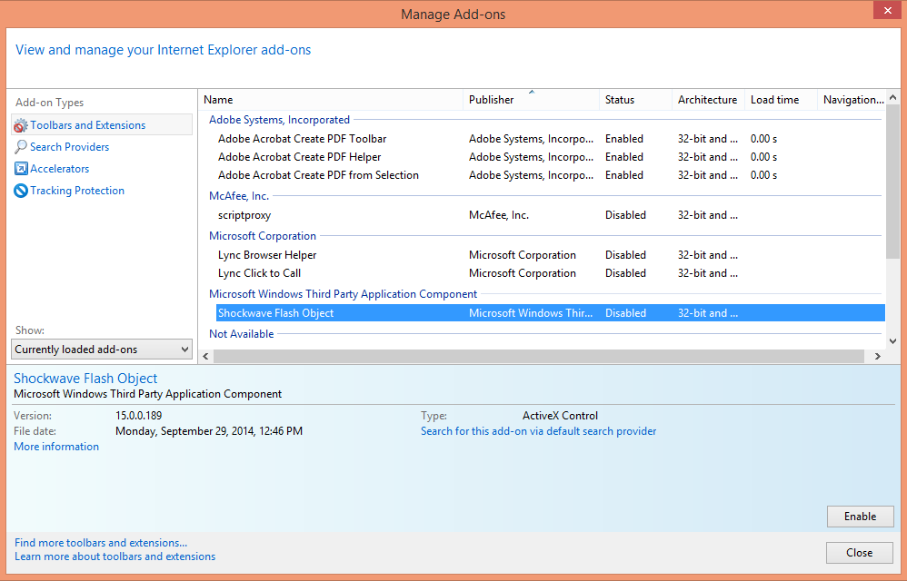Click Microsoft Windows Third Party Application Component group
The height and width of the screenshot is (581, 907).
343,294
